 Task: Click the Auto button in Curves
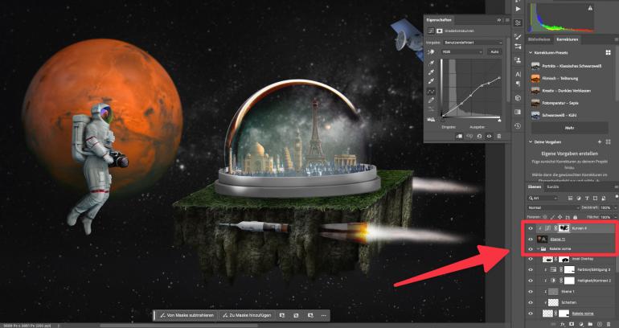pyautogui.click(x=494, y=51)
